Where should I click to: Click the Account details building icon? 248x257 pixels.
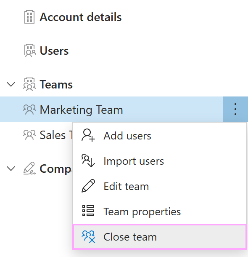29,17
